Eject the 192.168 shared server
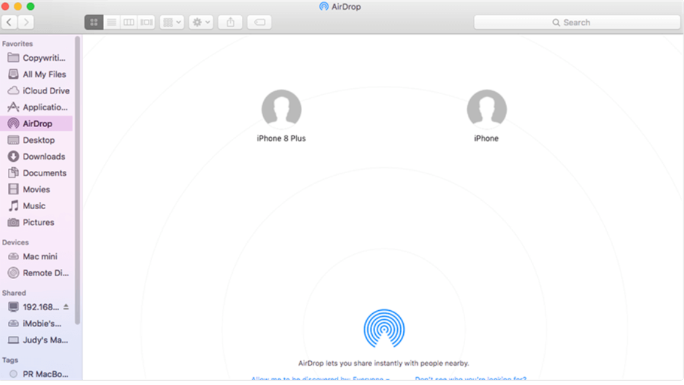The height and width of the screenshot is (385, 684). pyautogui.click(x=65, y=307)
